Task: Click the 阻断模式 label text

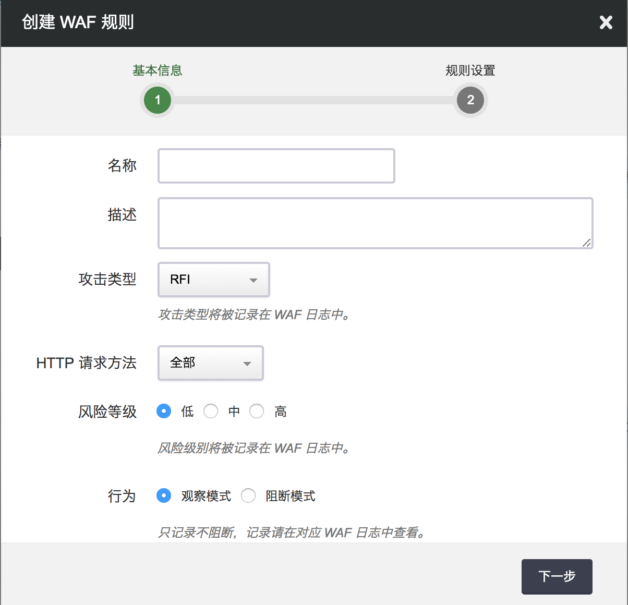Action: coord(291,496)
